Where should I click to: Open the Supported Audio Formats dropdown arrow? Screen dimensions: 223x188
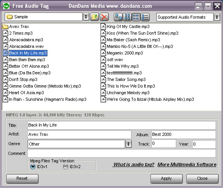(x=217, y=17)
